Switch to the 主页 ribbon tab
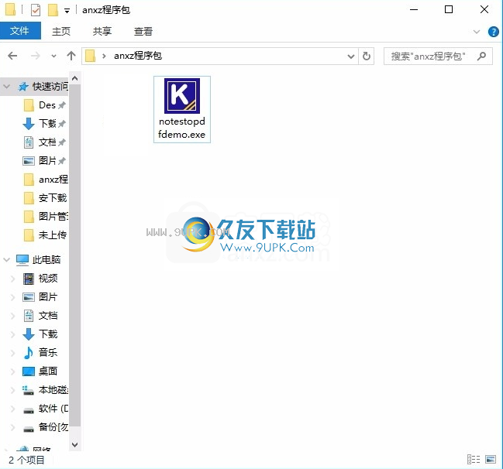This screenshot has height=469, width=503. [x=61, y=31]
